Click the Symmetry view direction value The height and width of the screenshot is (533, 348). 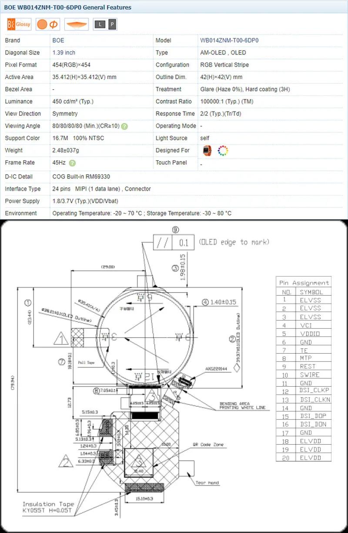coord(65,114)
